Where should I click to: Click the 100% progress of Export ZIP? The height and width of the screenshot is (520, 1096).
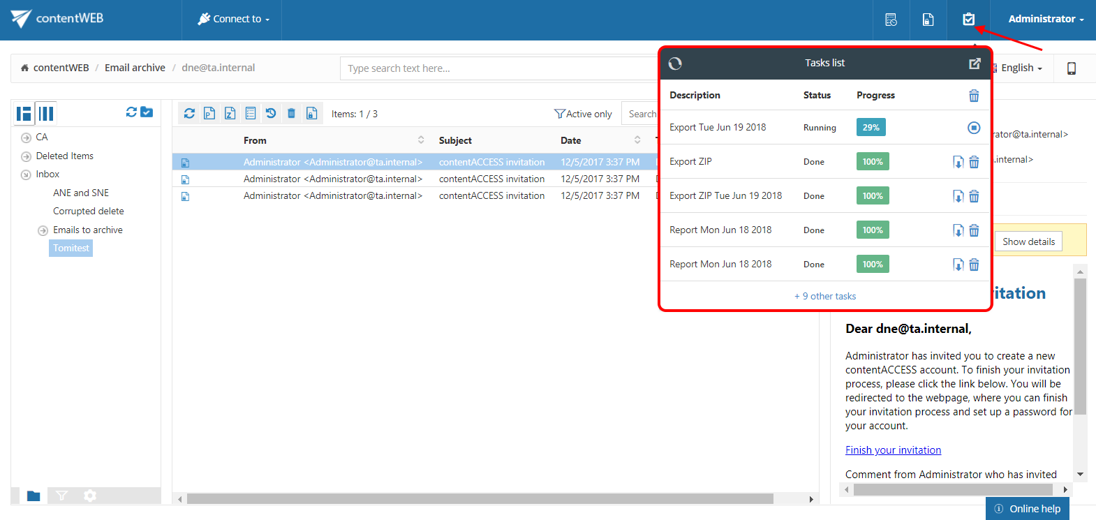873,161
